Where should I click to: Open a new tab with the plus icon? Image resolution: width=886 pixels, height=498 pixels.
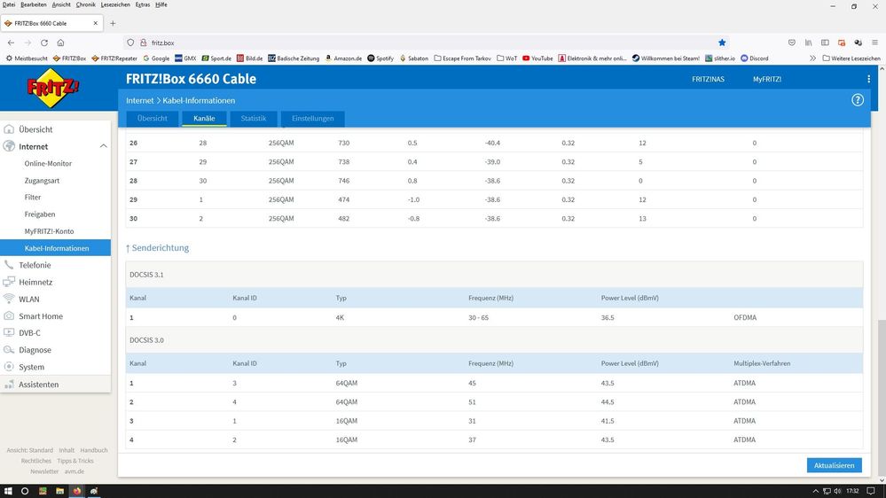113,23
